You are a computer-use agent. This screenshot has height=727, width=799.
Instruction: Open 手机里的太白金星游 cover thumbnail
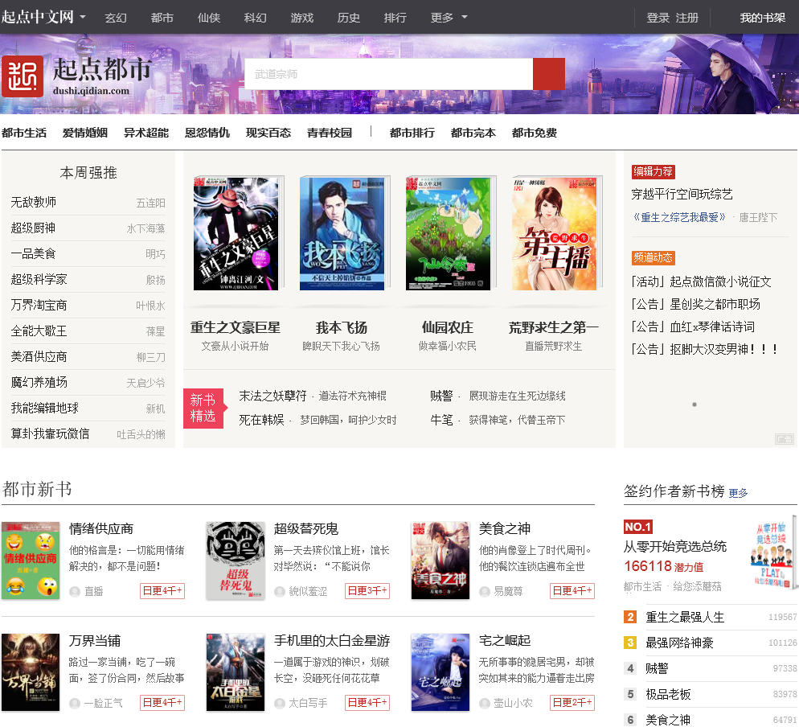(236, 672)
